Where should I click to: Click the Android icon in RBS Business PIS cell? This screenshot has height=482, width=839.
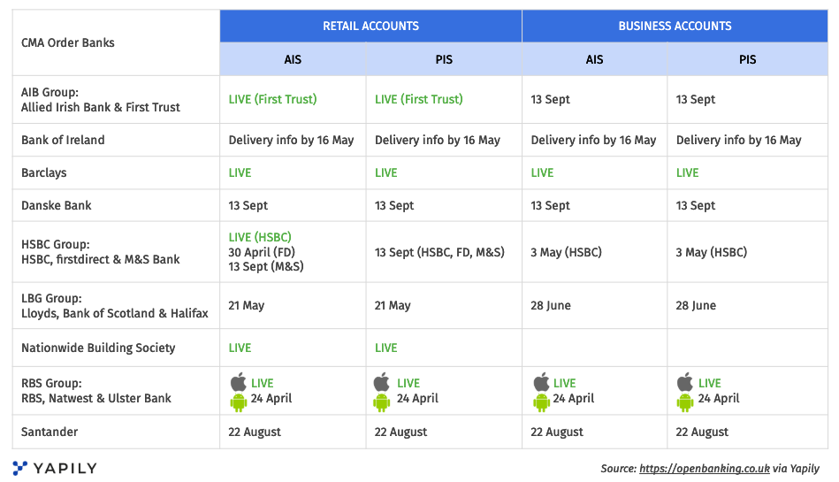685,402
